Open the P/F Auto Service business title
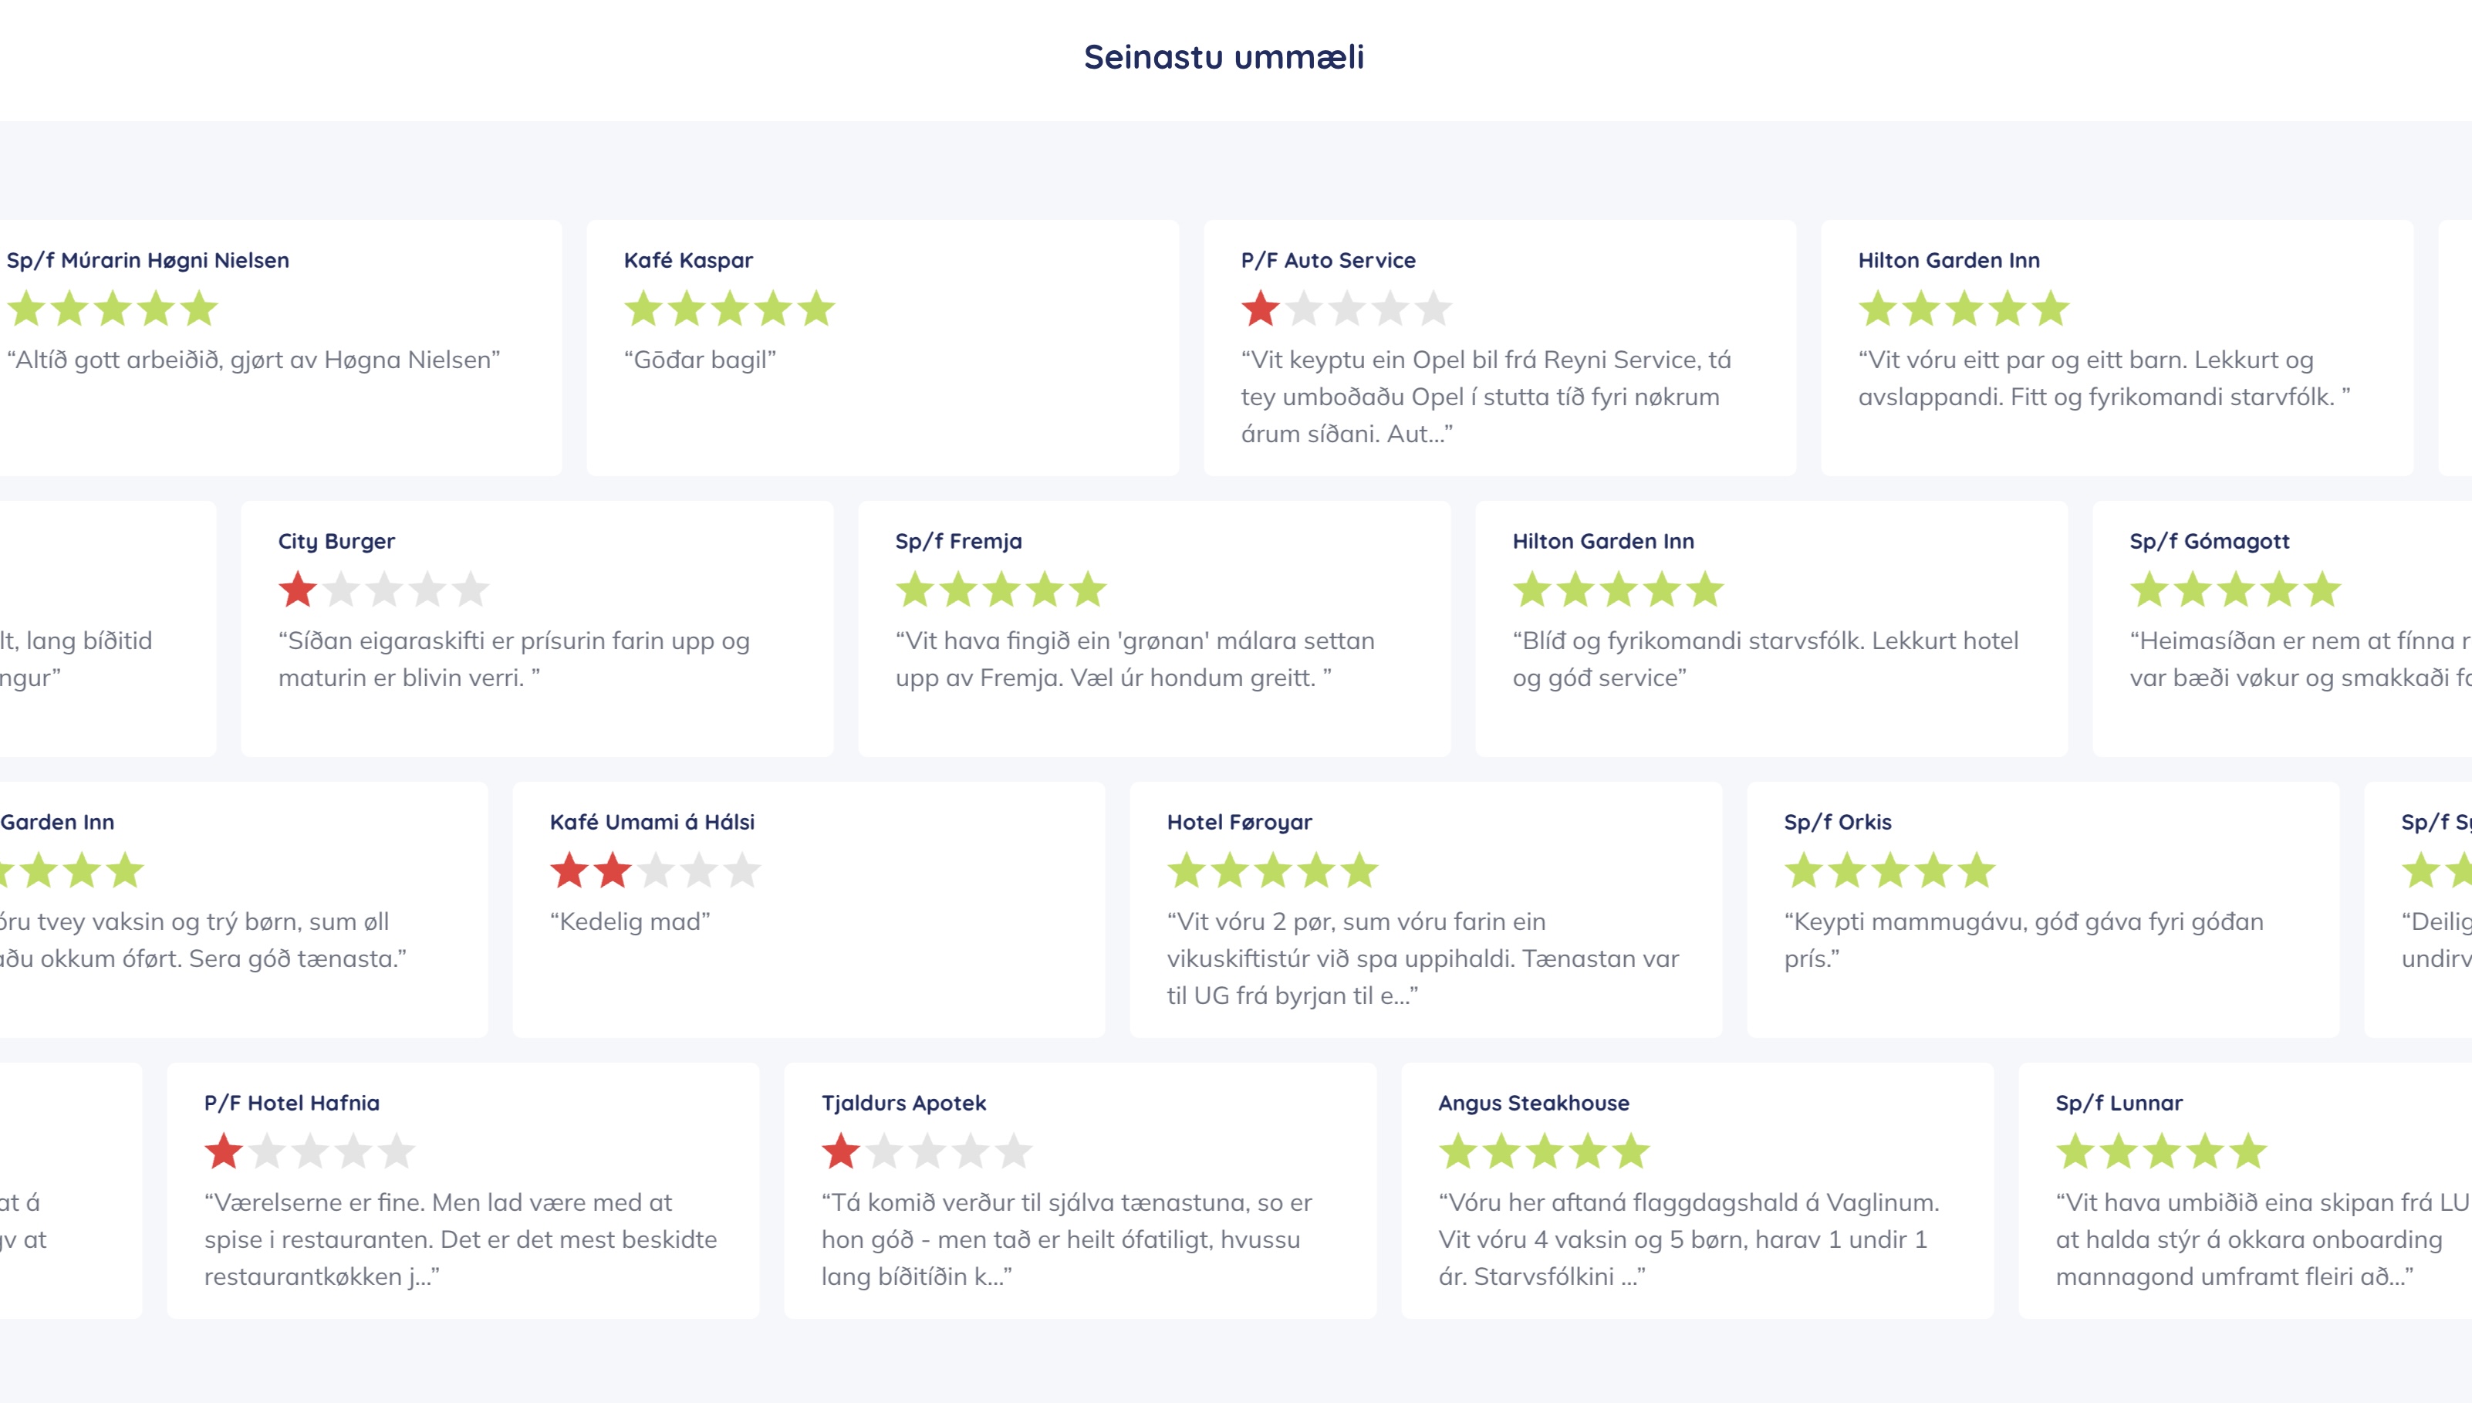This screenshot has height=1403, width=2472. [x=1328, y=260]
